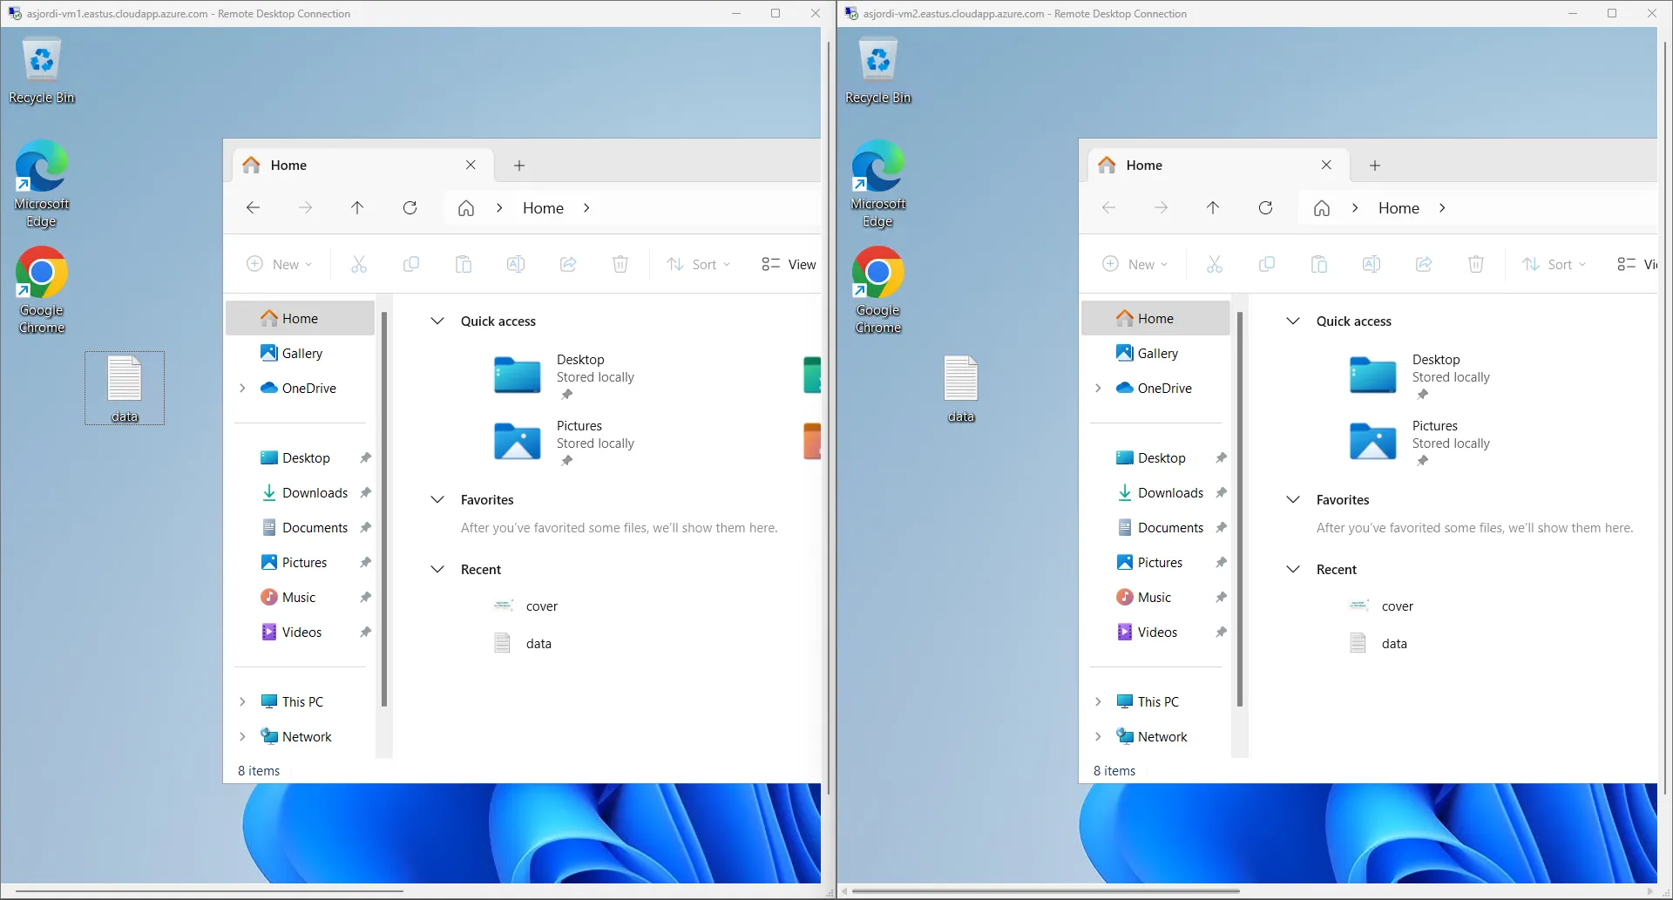Open Music in vm2 Explorer sidebar
Screen dimensions: 1673x900
point(1156,597)
